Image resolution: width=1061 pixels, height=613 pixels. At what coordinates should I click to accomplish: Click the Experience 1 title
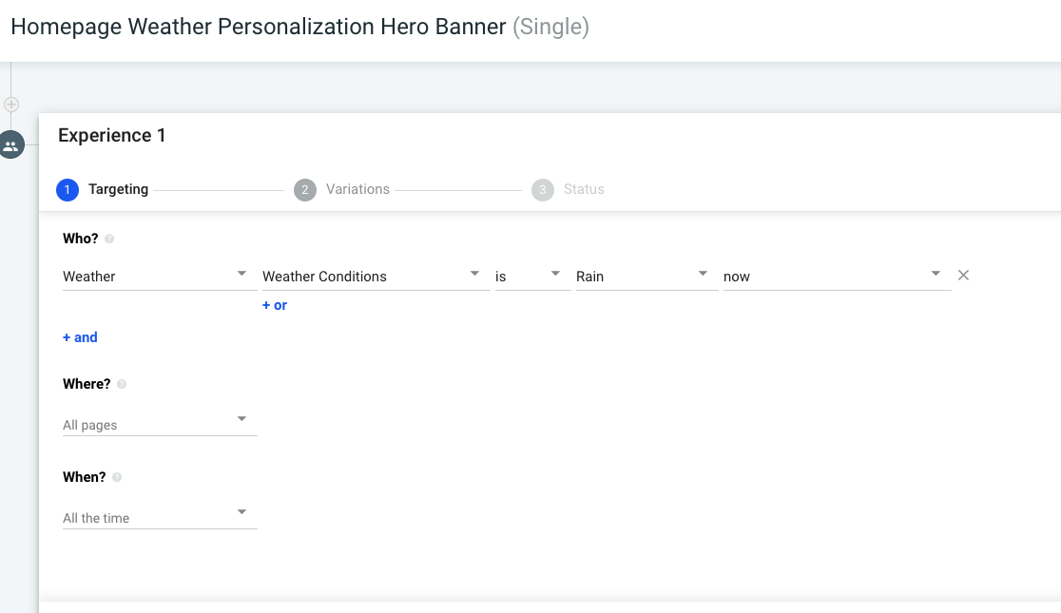point(111,135)
